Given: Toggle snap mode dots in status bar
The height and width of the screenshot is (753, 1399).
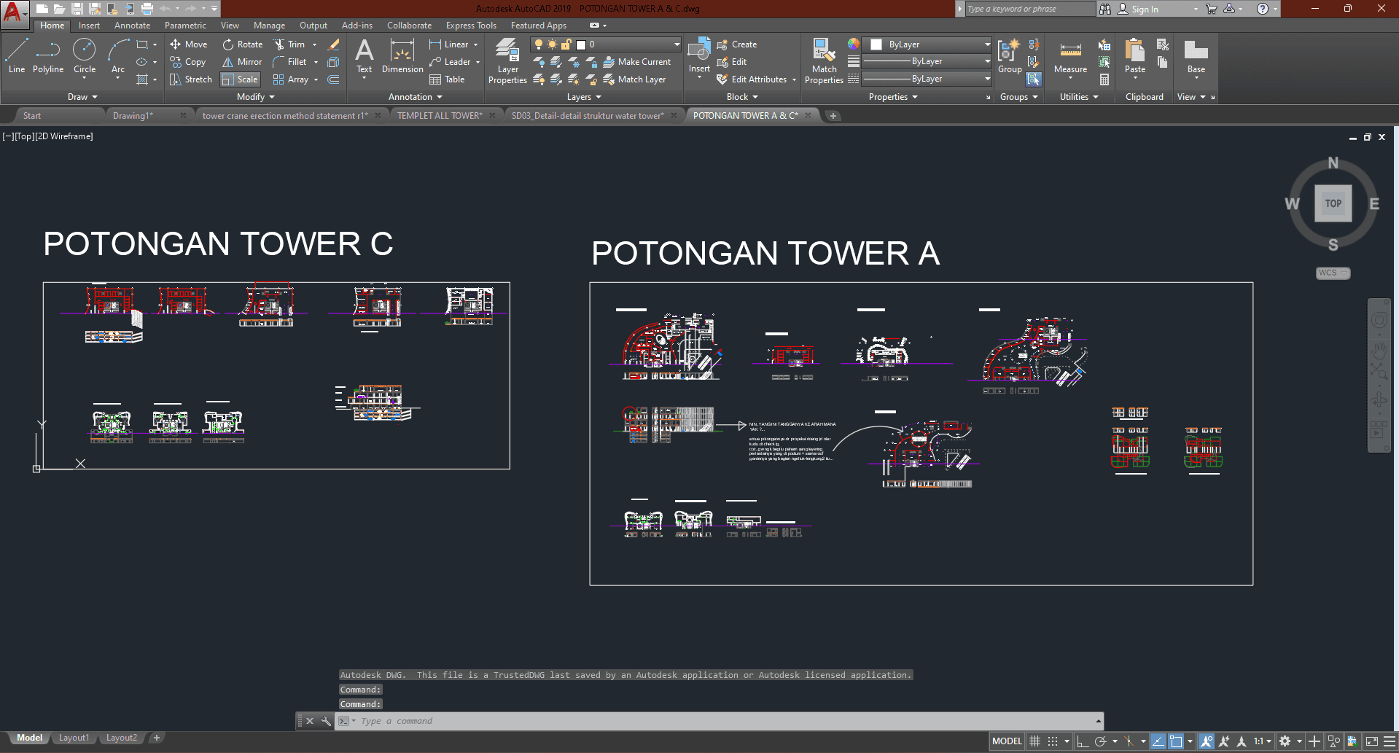Looking at the screenshot, I should (1053, 741).
